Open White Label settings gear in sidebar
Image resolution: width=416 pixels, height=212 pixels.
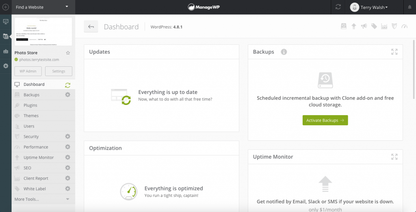pos(68,189)
